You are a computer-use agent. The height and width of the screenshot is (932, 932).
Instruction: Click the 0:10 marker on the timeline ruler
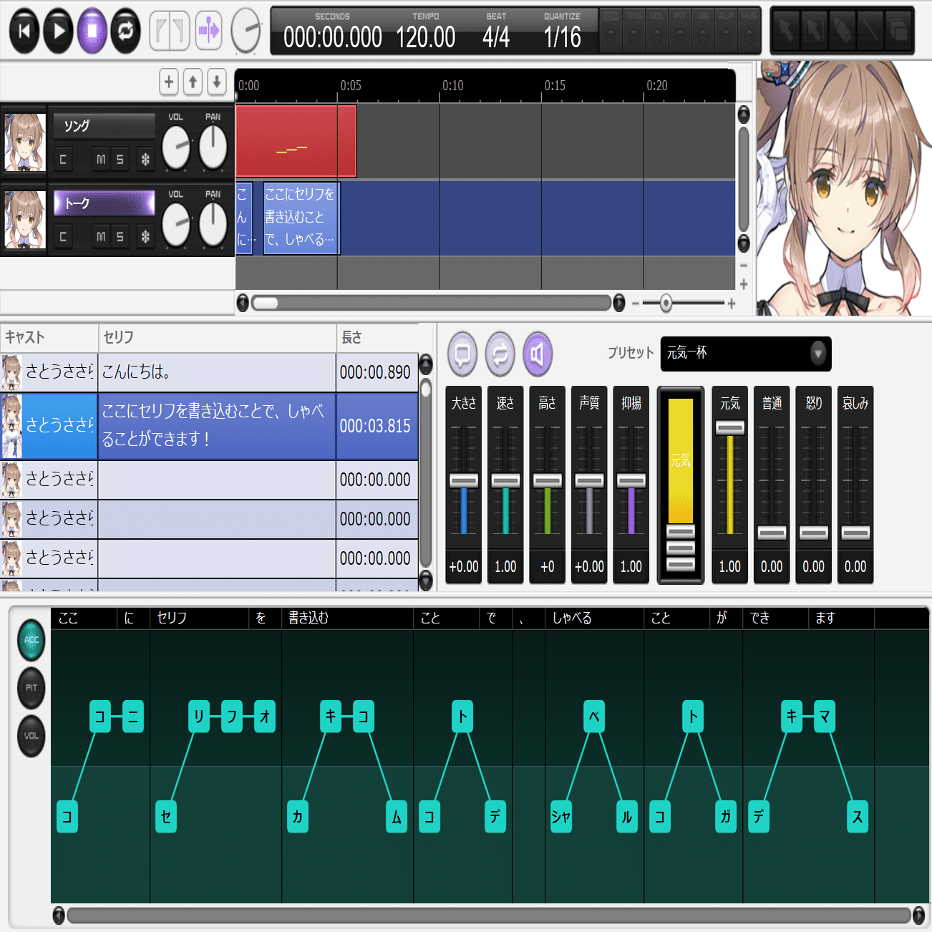pyautogui.click(x=452, y=86)
